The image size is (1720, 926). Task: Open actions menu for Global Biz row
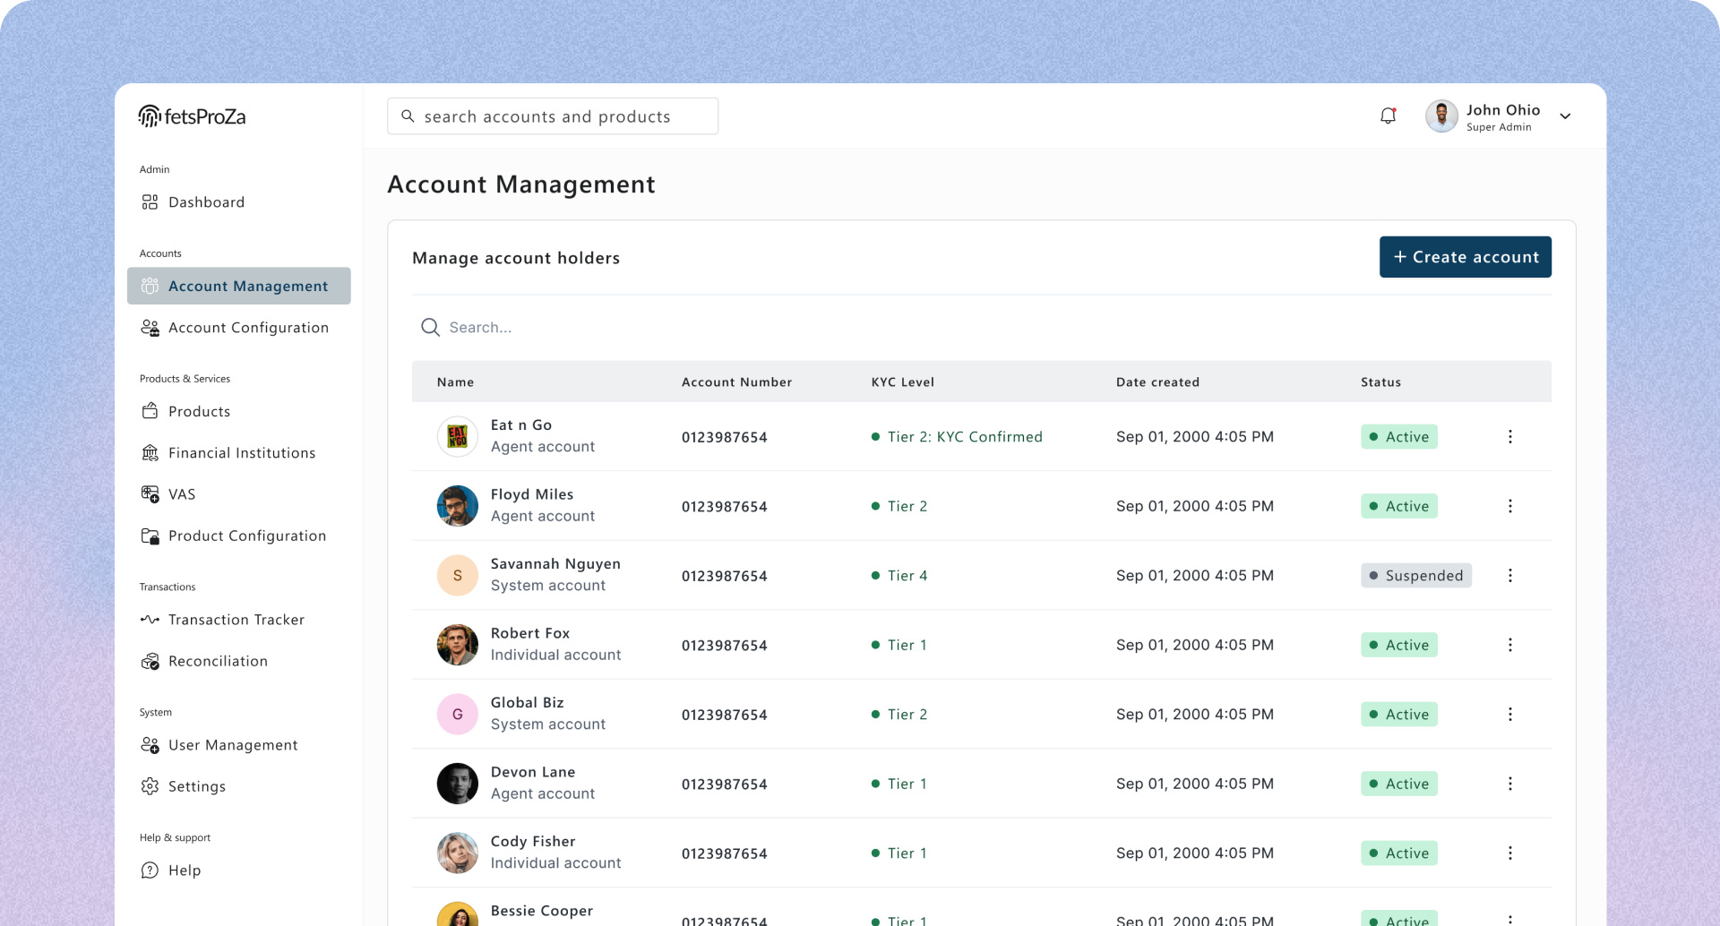1510,715
